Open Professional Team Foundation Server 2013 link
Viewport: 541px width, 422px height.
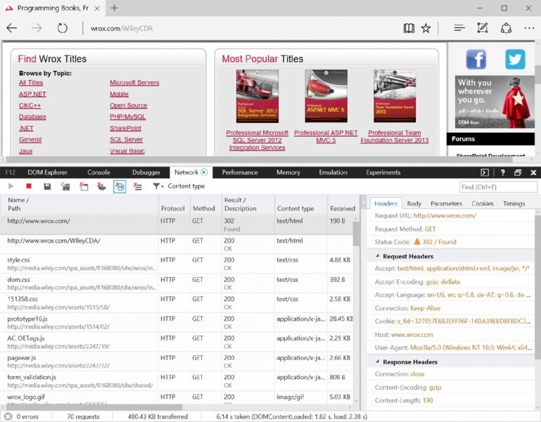(x=395, y=136)
